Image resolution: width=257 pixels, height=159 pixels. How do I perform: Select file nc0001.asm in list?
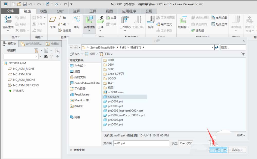pos(114,92)
